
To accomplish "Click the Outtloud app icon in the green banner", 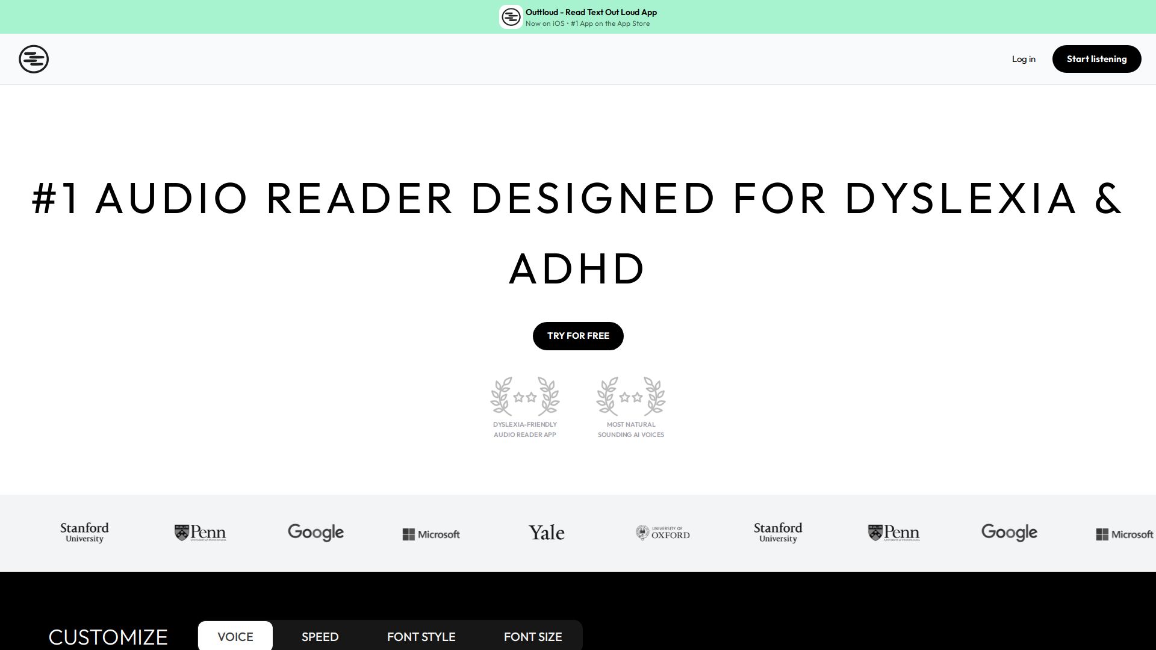I will point(511,17).
